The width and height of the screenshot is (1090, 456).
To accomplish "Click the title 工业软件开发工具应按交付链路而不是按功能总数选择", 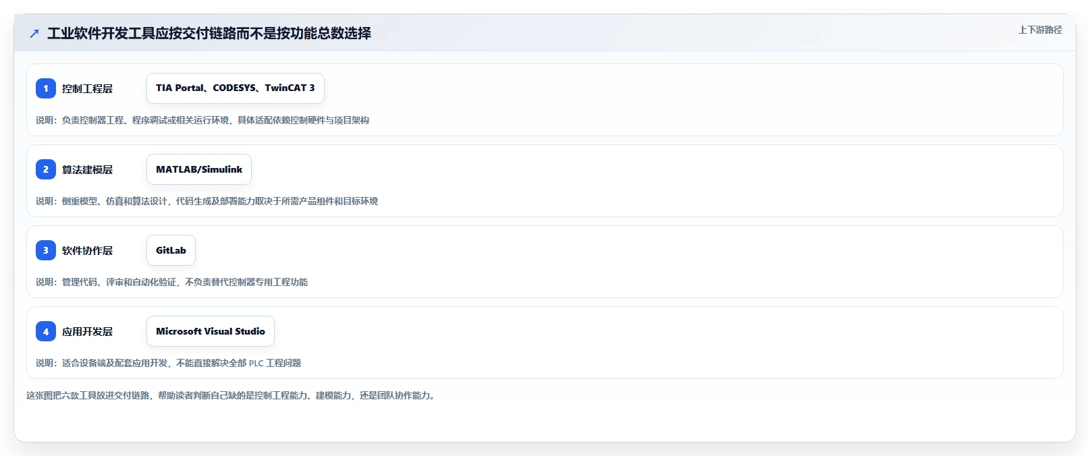I will coord(209,34).
